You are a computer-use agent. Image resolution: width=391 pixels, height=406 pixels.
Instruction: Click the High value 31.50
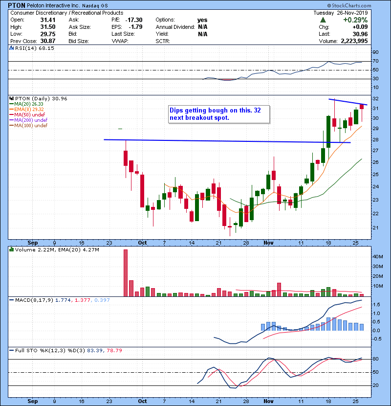pos(47,27)
